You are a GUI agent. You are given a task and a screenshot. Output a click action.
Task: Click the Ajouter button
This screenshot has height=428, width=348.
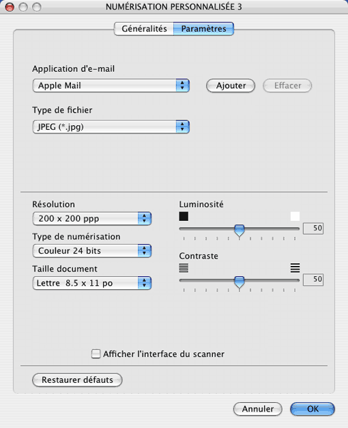pyautogui.click(x=231, y=85)
